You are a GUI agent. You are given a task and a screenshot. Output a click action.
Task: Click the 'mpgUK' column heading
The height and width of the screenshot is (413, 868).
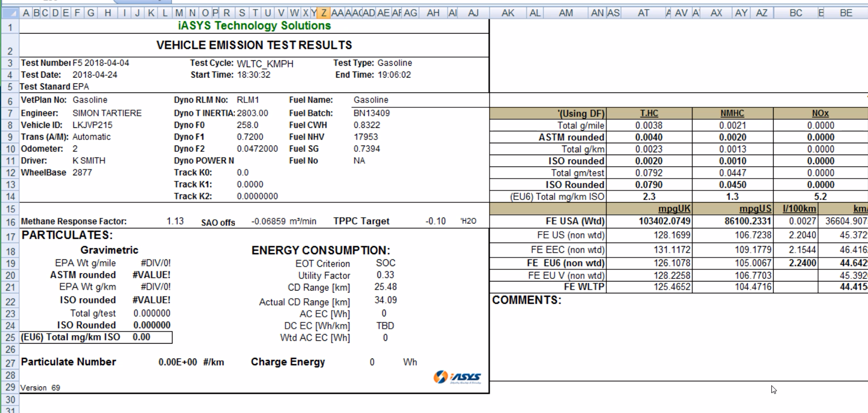coord(674,209)
